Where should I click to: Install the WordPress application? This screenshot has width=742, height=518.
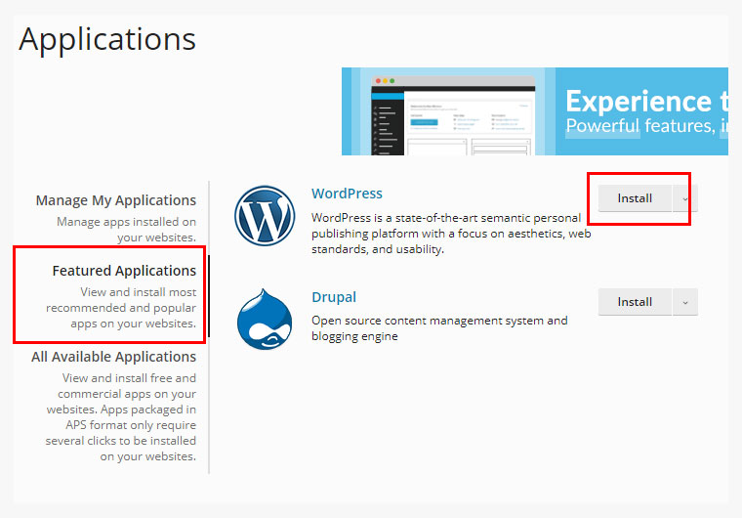tap(635, 198)
